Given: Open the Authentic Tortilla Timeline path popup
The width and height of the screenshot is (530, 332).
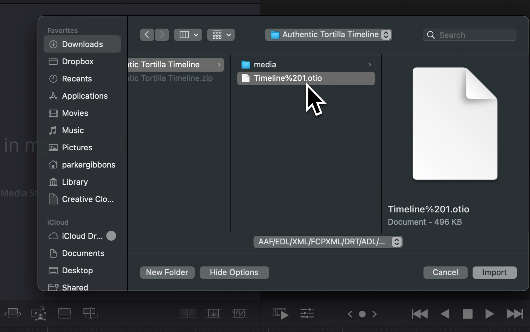Looking at the screenshot, I should click(x=328, y=35).
